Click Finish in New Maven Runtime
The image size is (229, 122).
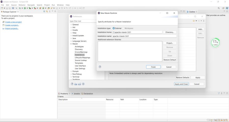tap(153, 67)
